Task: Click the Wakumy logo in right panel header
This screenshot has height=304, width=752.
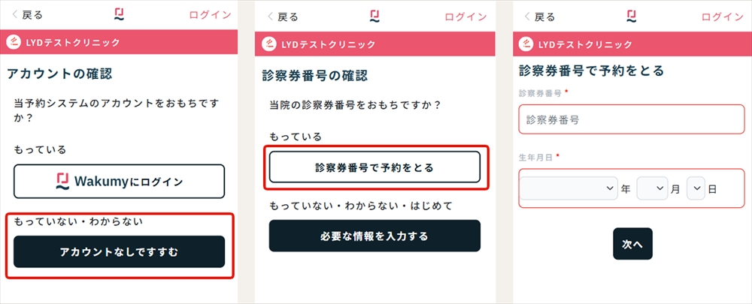Action: pos(632,17)
